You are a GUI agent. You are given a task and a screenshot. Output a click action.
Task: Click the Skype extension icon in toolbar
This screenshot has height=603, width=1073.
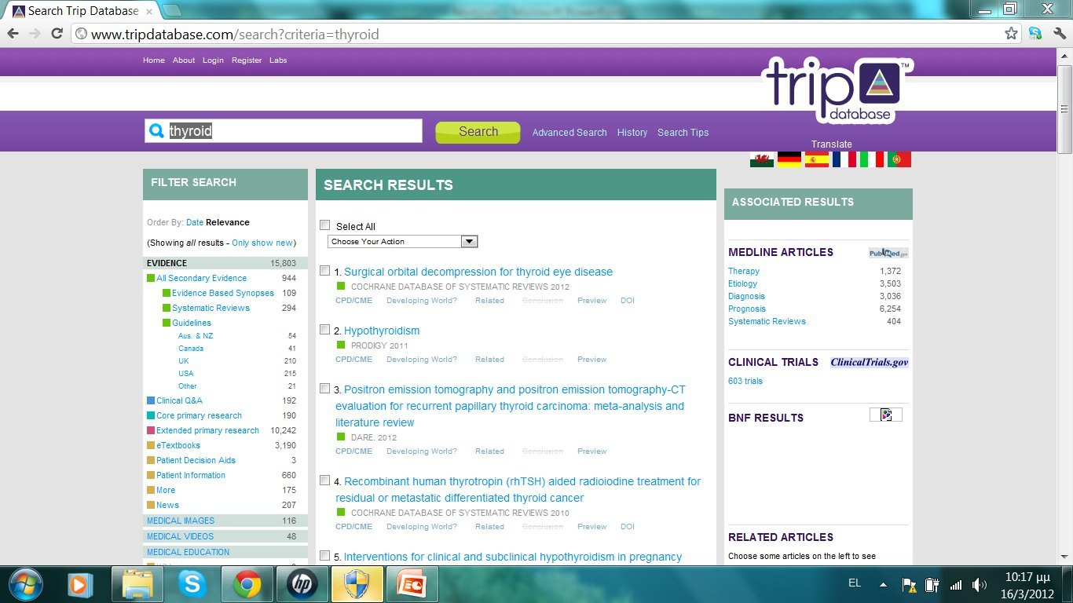click(1035, 34)
